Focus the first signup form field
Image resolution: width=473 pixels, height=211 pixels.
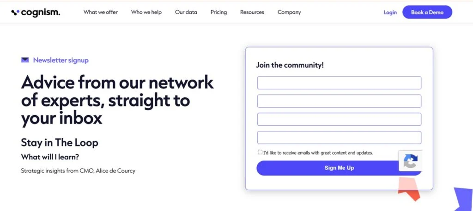(x=339, y=83)
